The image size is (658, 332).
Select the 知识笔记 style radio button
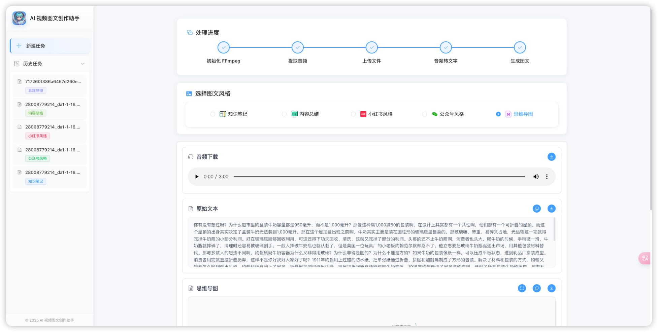click(213, 114)
